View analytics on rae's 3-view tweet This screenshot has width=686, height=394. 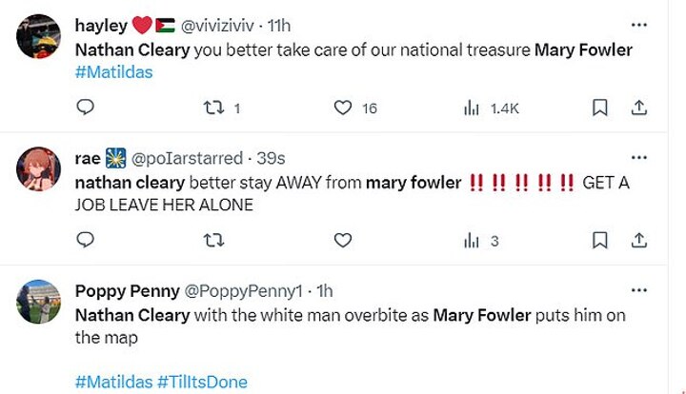tap(472, 241)
